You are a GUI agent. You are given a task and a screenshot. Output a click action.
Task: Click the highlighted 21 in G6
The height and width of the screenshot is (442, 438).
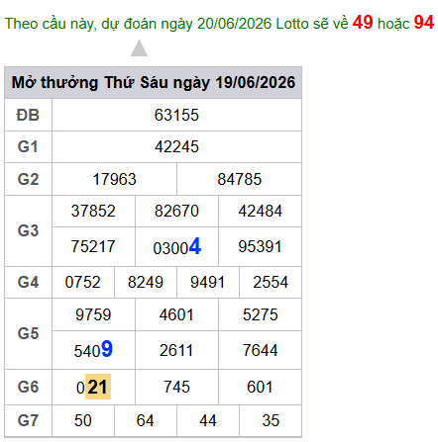point(98,387)
